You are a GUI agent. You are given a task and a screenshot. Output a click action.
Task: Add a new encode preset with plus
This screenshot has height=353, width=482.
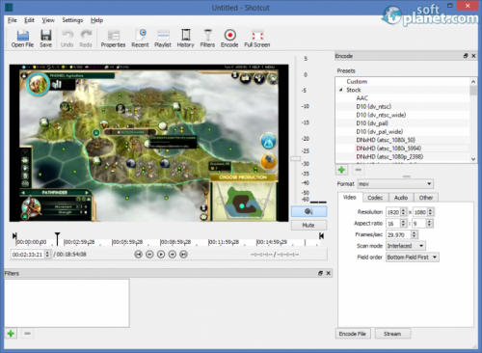(x=341, y=170)
